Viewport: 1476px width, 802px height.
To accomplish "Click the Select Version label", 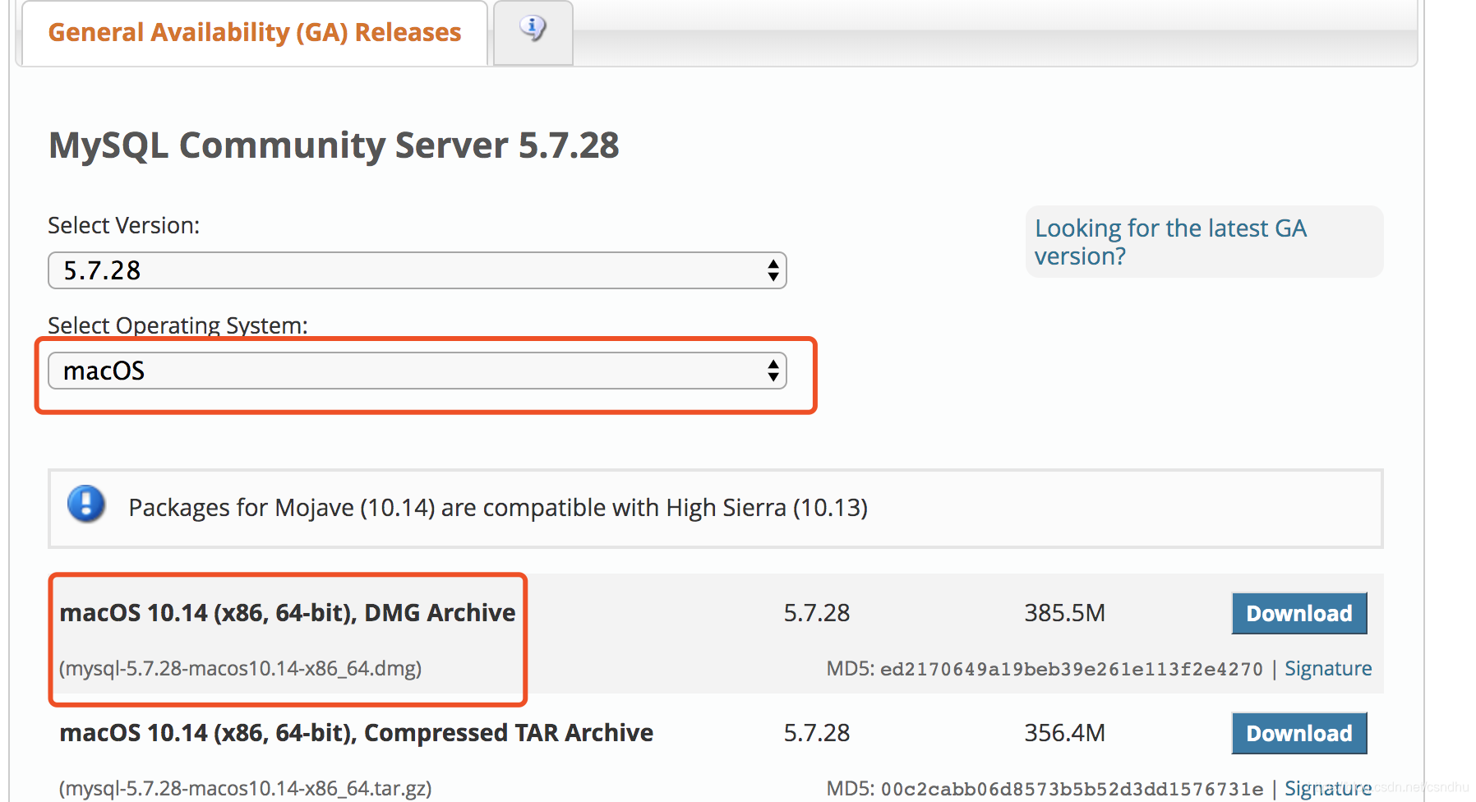I will click(124, 225).
